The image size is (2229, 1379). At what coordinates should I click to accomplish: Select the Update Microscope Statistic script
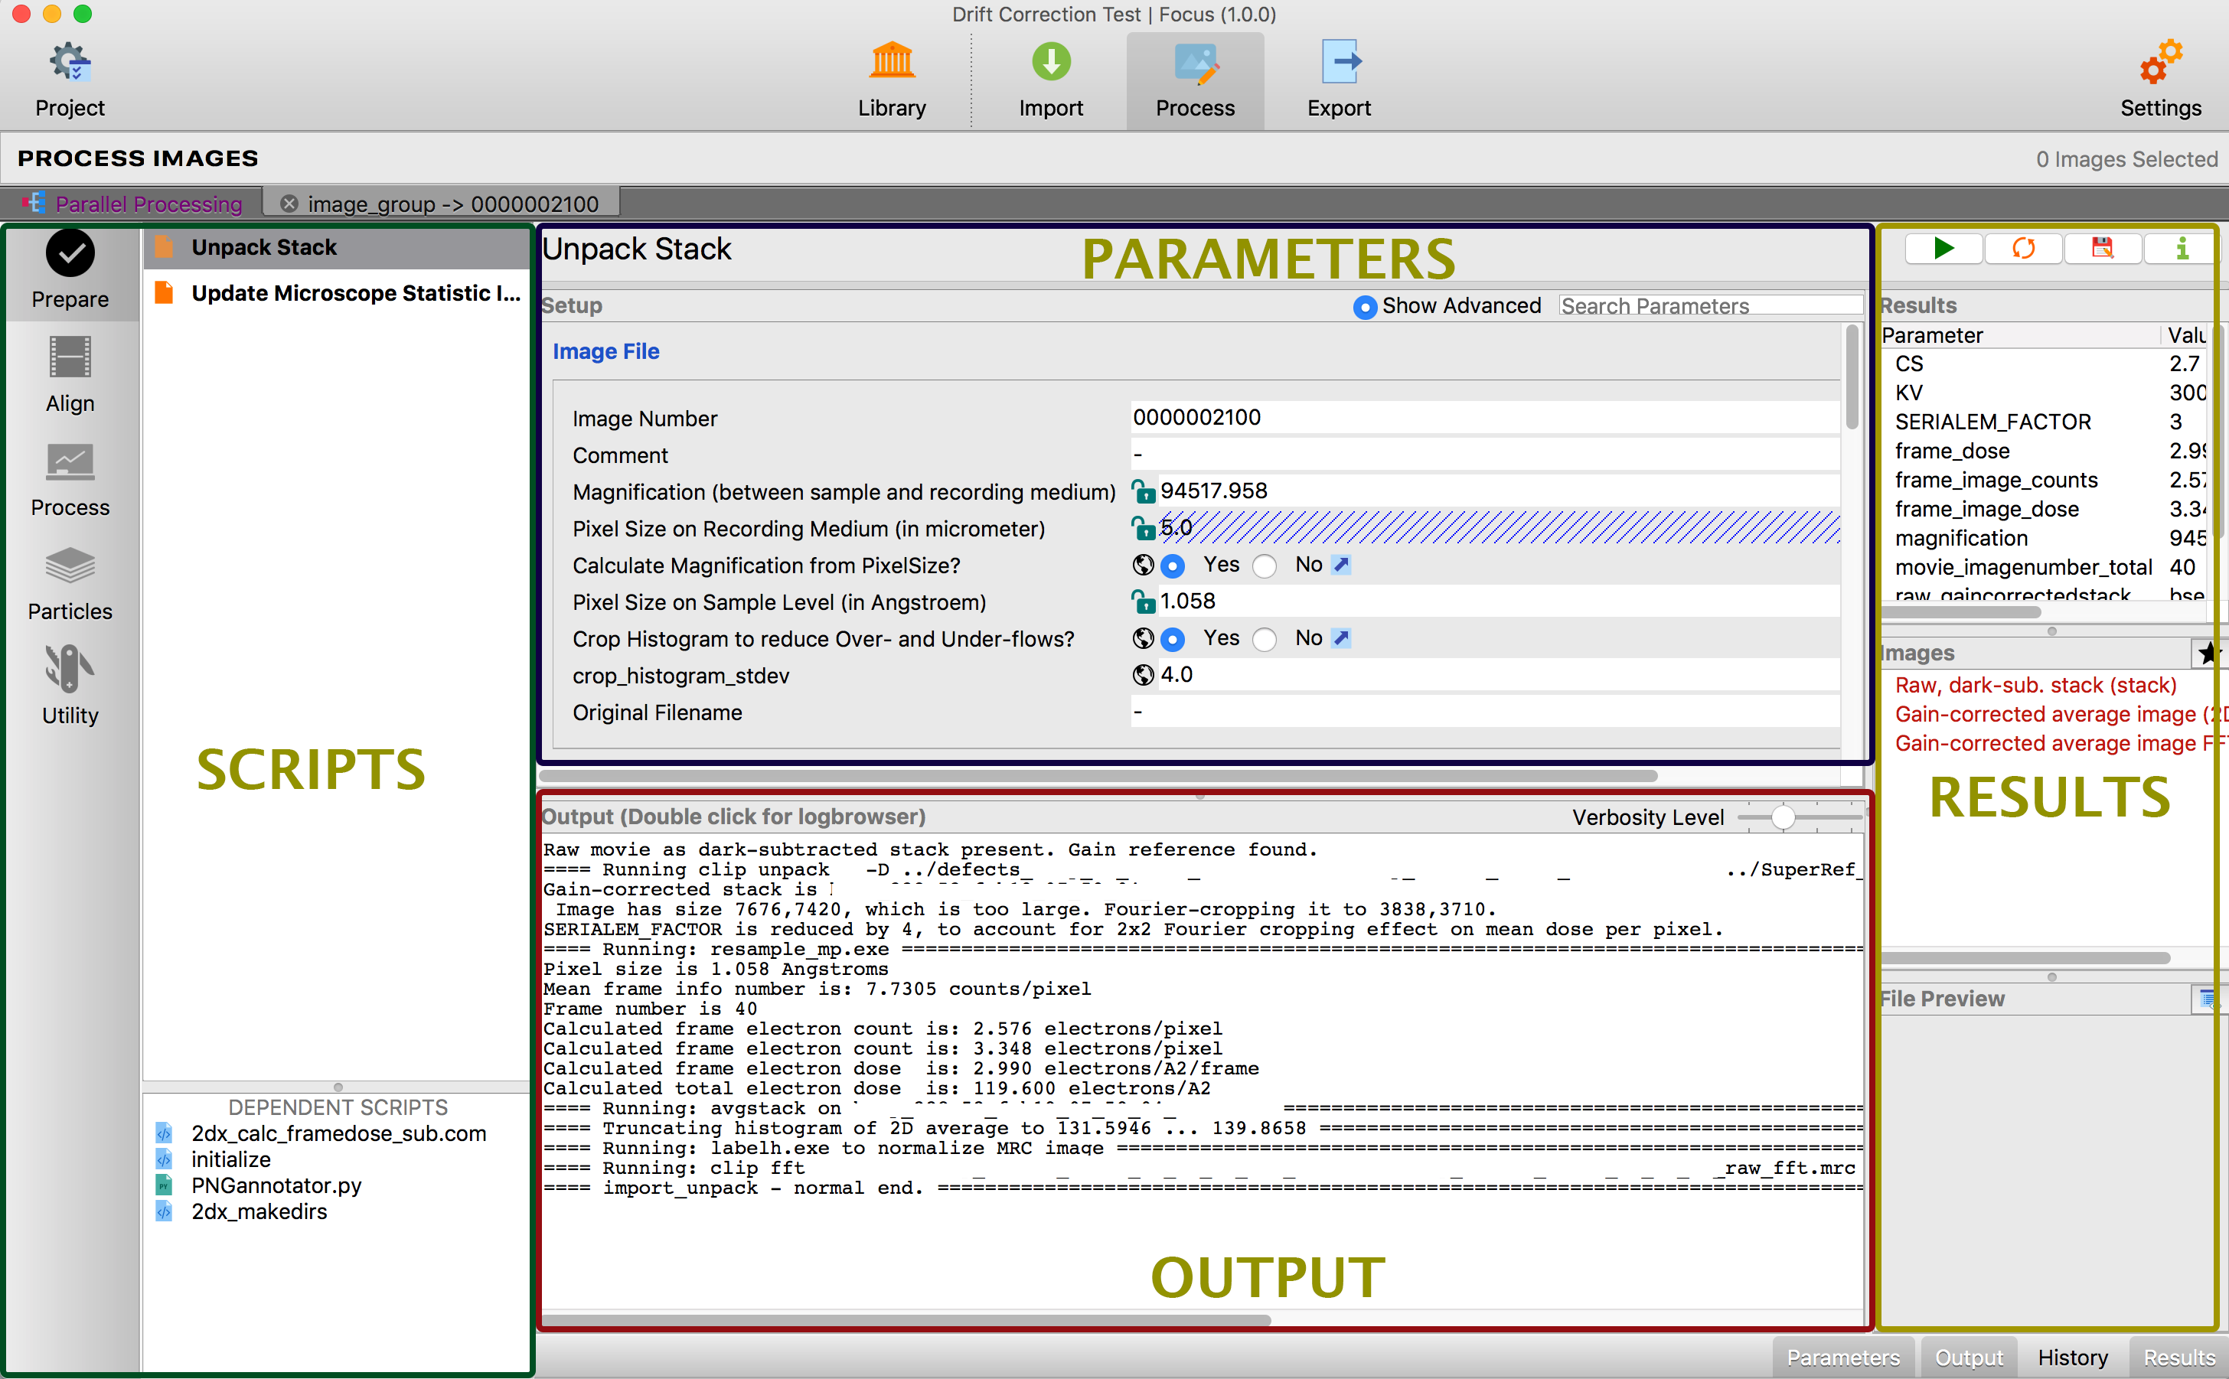[354, 293]
